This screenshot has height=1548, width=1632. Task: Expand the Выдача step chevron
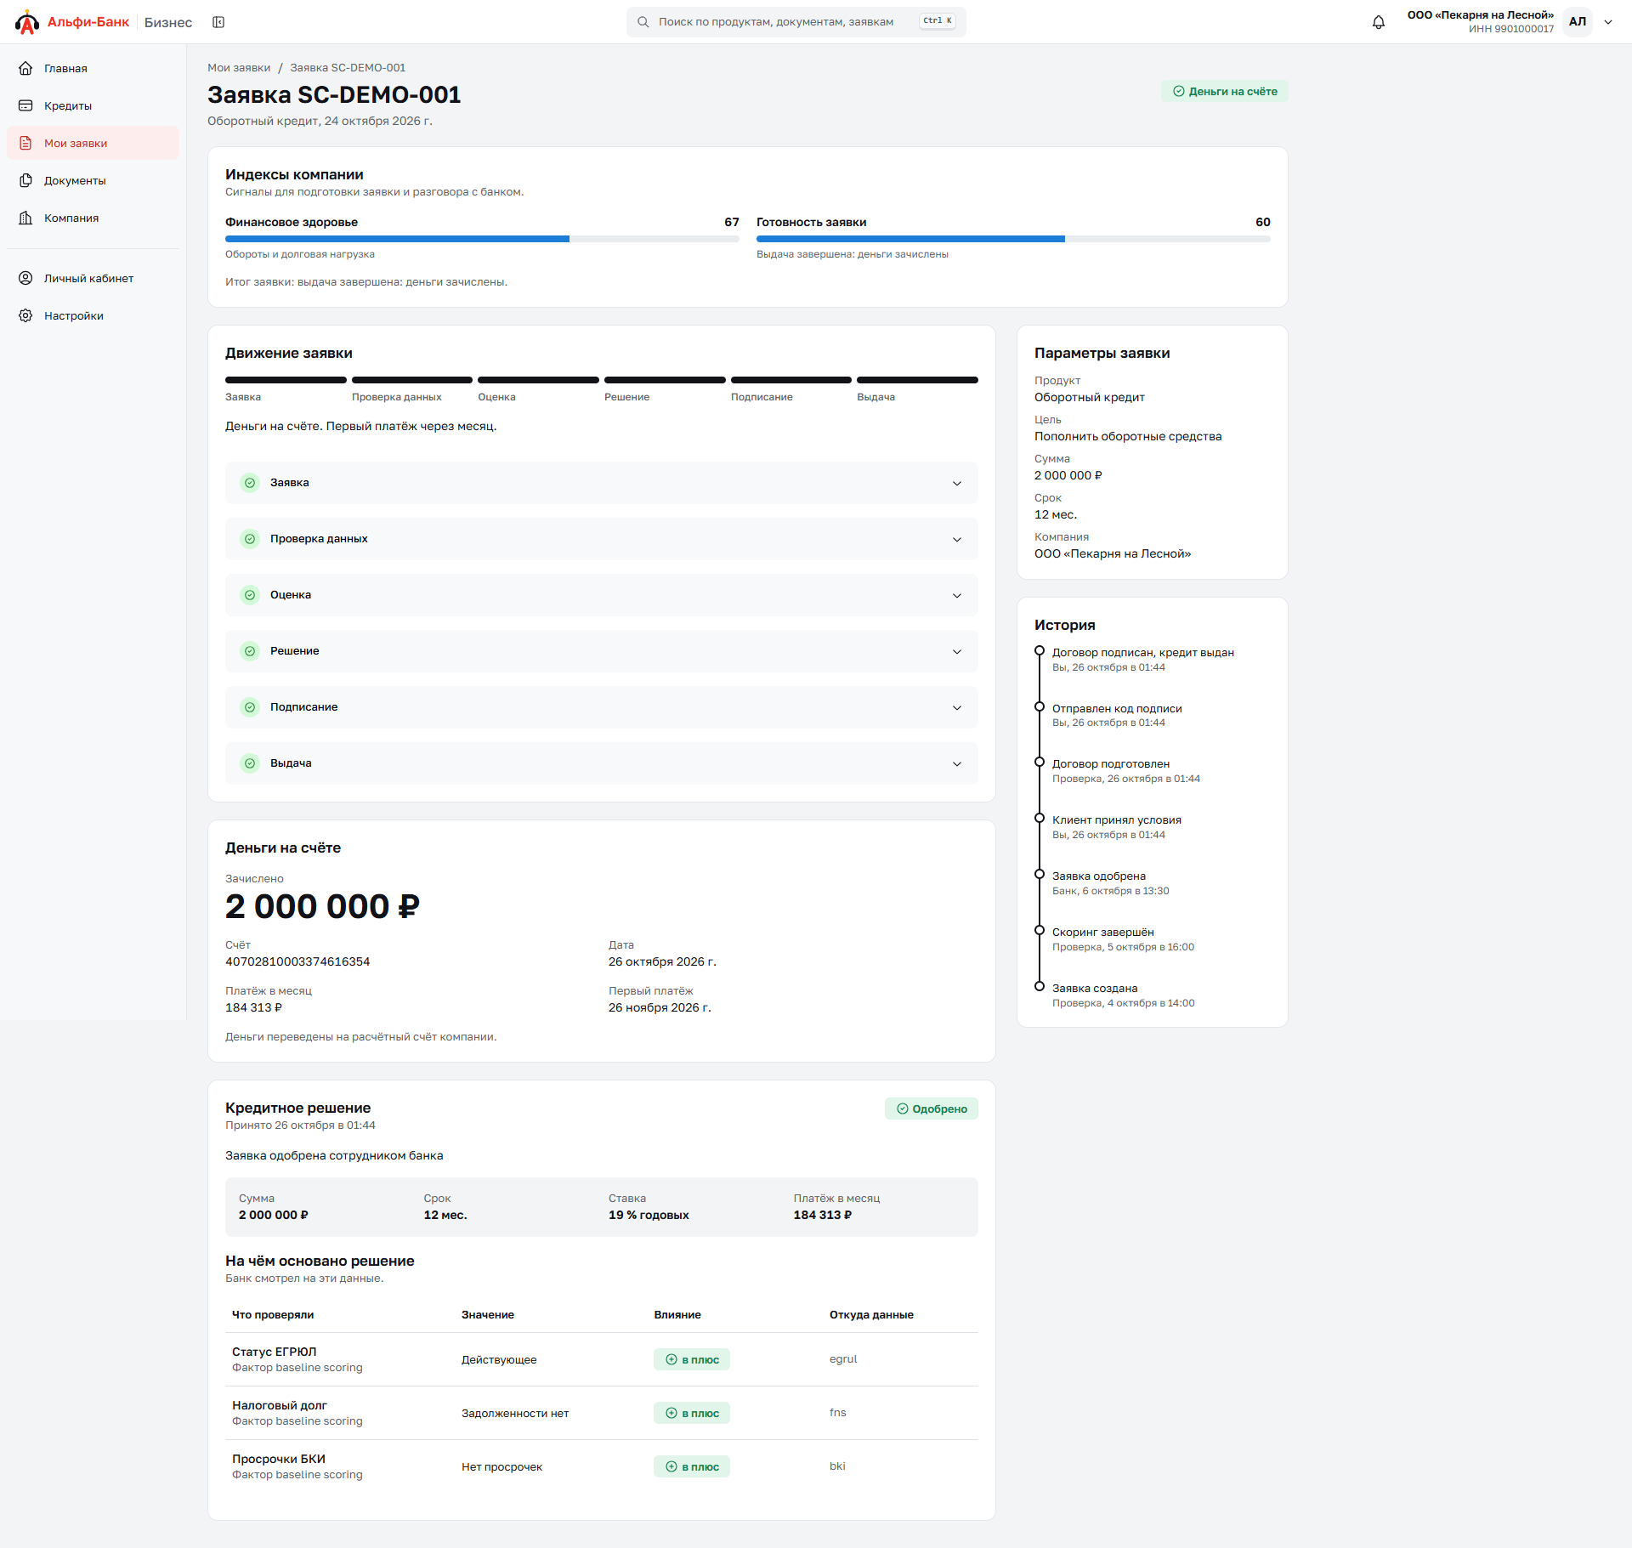[957, 763]
